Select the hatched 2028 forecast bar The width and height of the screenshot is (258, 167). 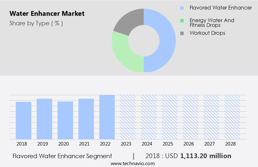[232, 117]
